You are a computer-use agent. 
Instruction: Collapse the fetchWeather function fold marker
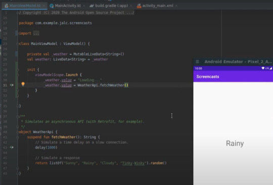[18, 137]
